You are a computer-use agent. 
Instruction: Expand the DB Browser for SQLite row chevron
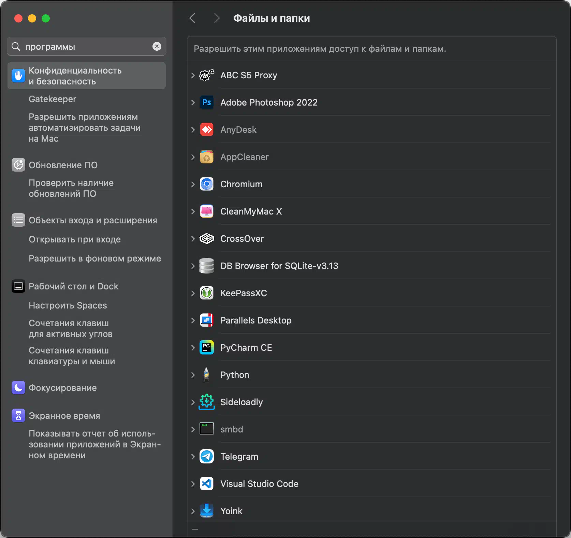tap(193, 266)
